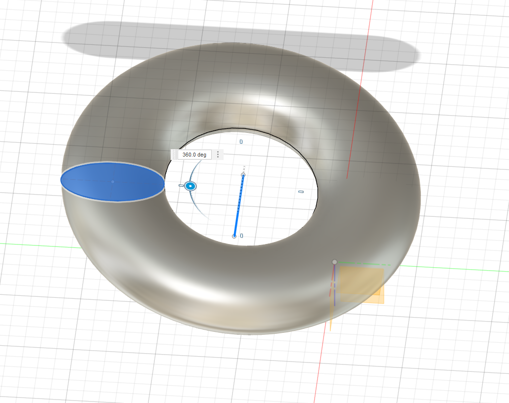Click the bottom endpoint of the blue axis

234,236
